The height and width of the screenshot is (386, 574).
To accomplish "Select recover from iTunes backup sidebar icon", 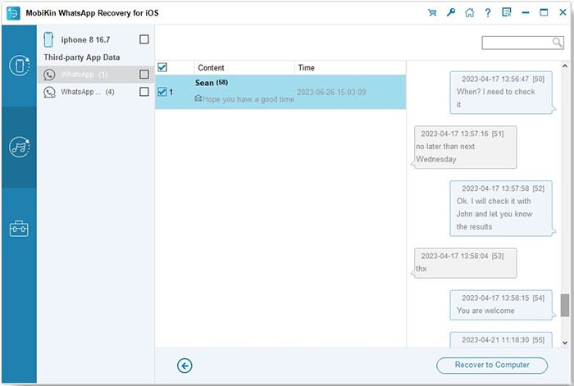I will [x=19, y=147].
